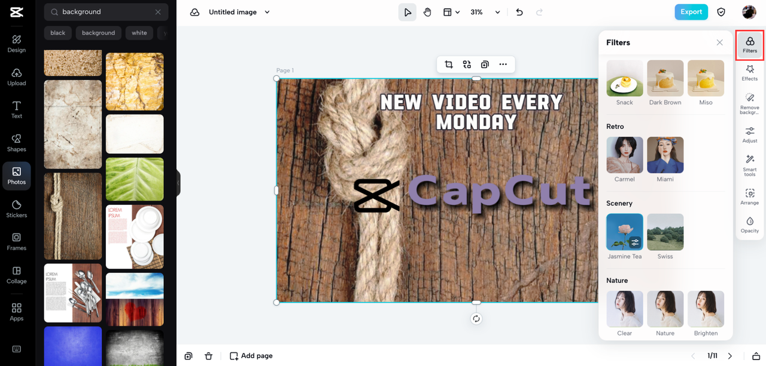Click into the background search field
Screen dimensions: 766x366
(106, 12)
